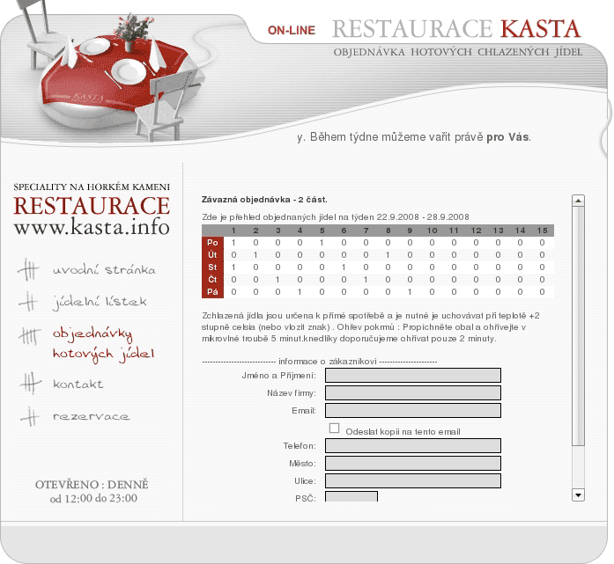Click the scrollbar down arrow
This screenshot has width=614, height=564.
pyautogui.click(x=578, y=494)
